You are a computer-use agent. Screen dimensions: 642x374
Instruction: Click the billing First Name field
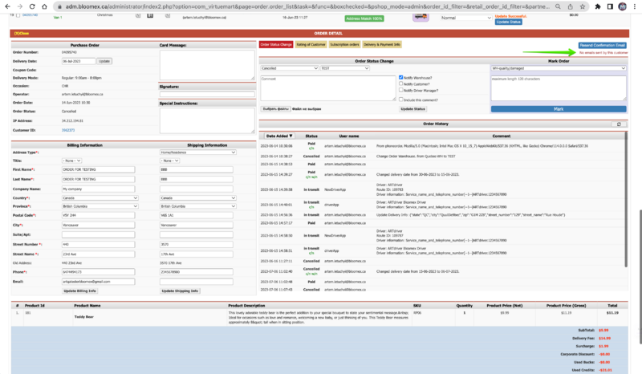coord(98,169)
